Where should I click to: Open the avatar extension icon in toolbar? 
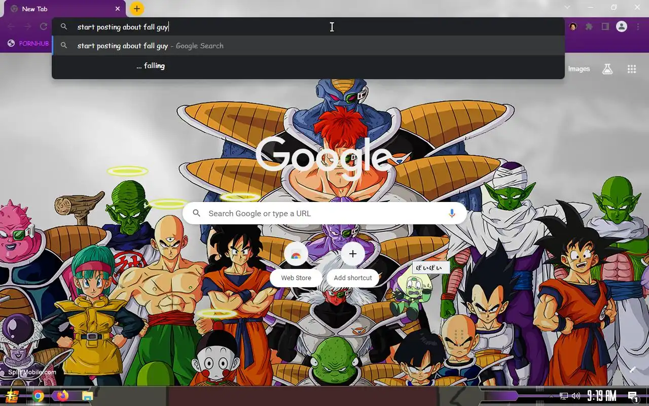pyautogui.click(x=573, y=26)
